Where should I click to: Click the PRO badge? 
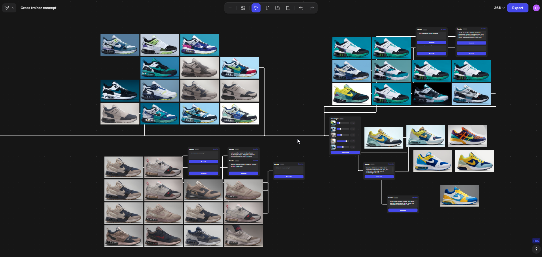[536, 241]
